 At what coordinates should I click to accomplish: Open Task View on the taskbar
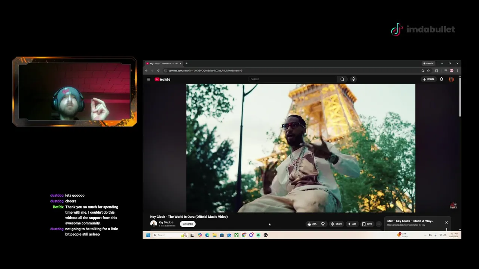[x=192, y=235]
